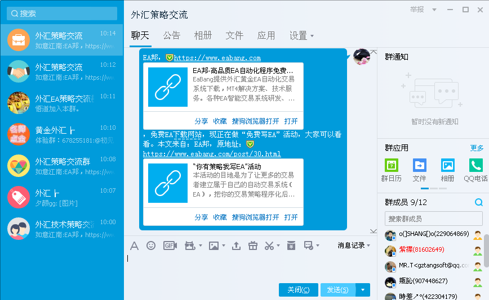Open the eabang.com/post/30.html hyperlink
The width and height of the screenshot is (489, 300).
click(212, 154)
